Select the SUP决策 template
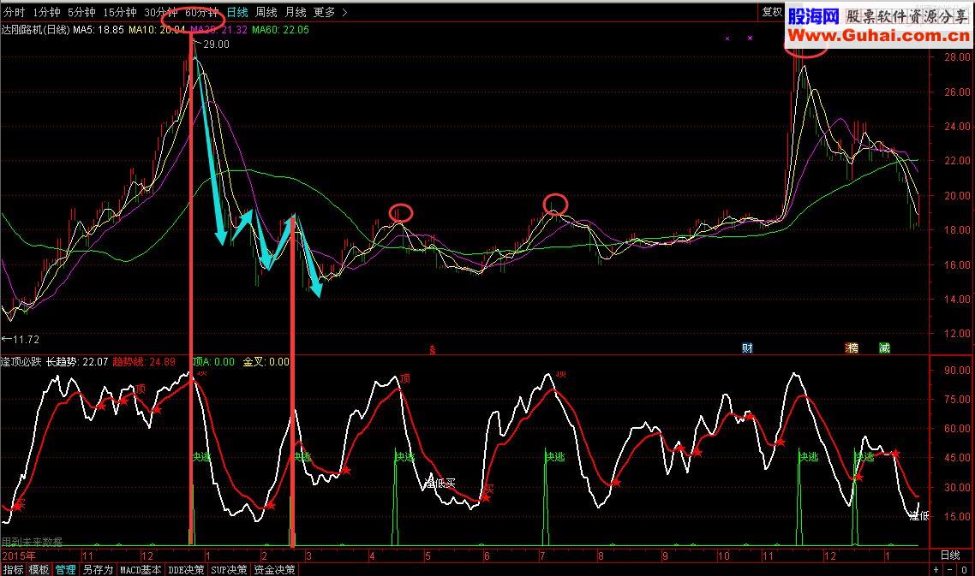The height and width of the screenshot is (576, 975). pos(229,570)
